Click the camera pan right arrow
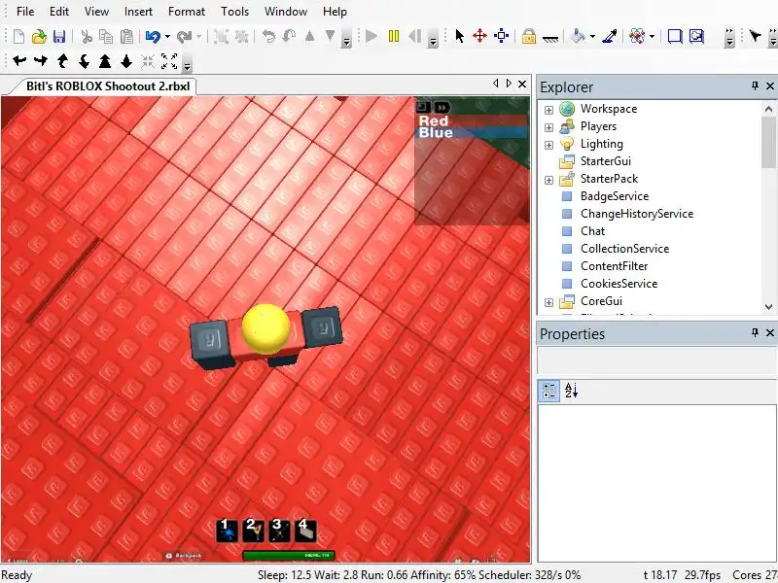The image size is (778, 583). pyautogui.click(x=41, y=61)
